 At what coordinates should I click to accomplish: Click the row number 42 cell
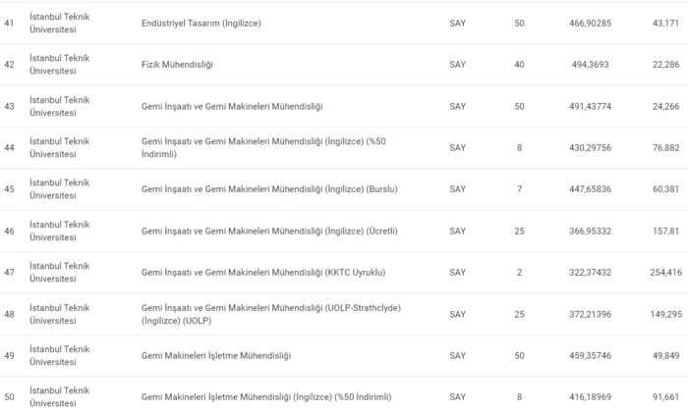[x=10, y=65]
